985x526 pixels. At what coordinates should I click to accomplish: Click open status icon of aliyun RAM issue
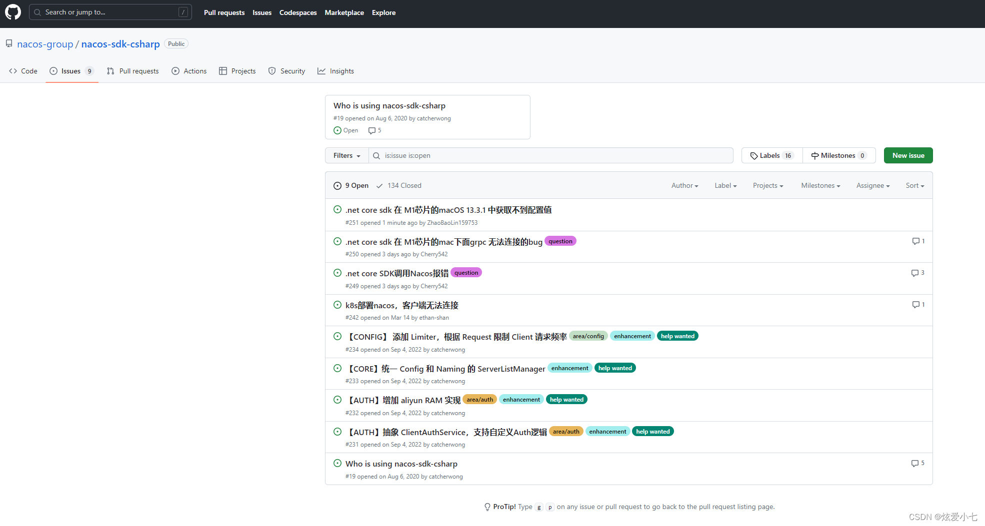337,400
